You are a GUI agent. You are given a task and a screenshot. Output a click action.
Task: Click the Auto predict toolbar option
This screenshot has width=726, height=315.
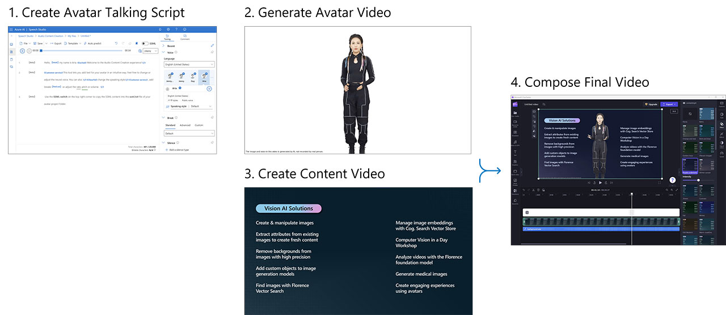tap(94, 43)
